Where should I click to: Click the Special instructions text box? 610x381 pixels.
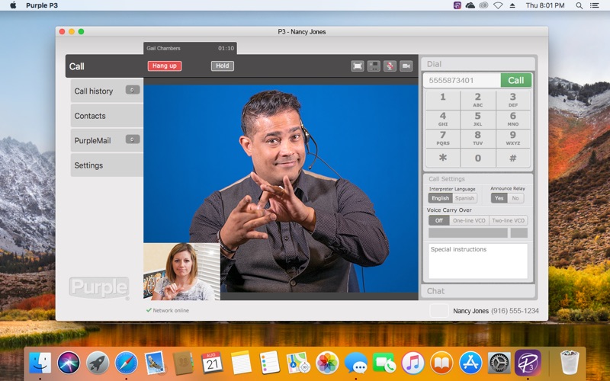[x=478, y=261]
